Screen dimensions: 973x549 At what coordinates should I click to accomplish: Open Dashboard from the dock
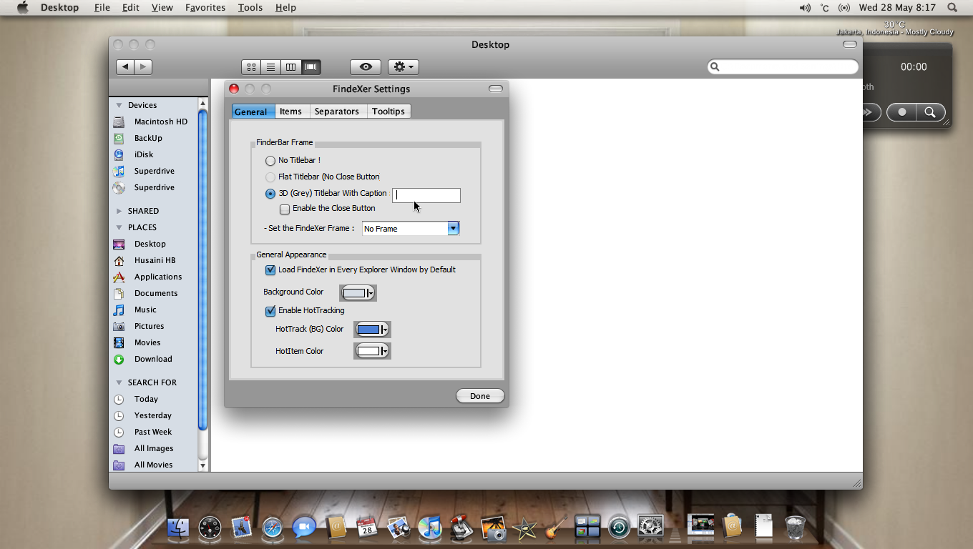[210, 528]
